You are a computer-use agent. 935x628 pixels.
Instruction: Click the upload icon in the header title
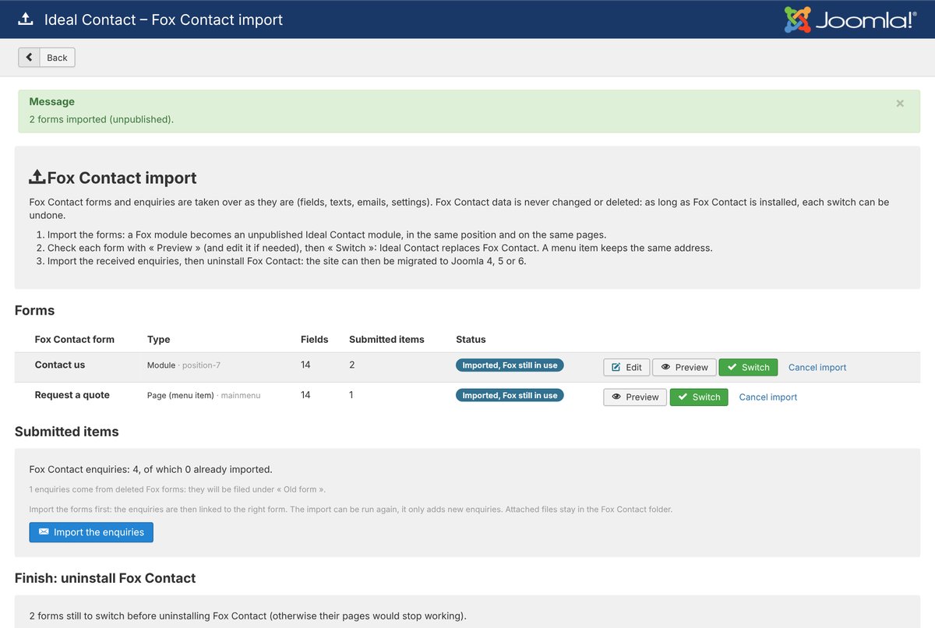coord(26,19)
